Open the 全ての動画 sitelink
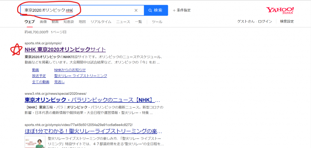Viewport: 311px width, 148px height. coord(41,82)
